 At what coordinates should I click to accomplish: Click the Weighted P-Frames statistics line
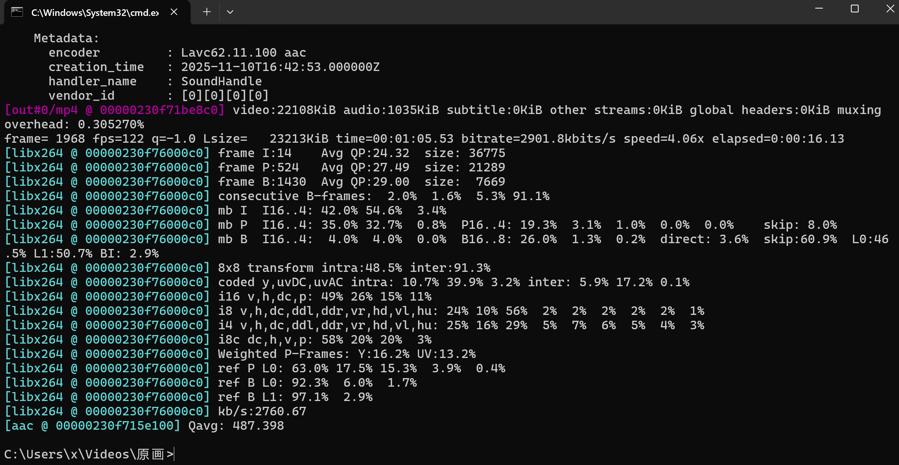pos(346,354)
